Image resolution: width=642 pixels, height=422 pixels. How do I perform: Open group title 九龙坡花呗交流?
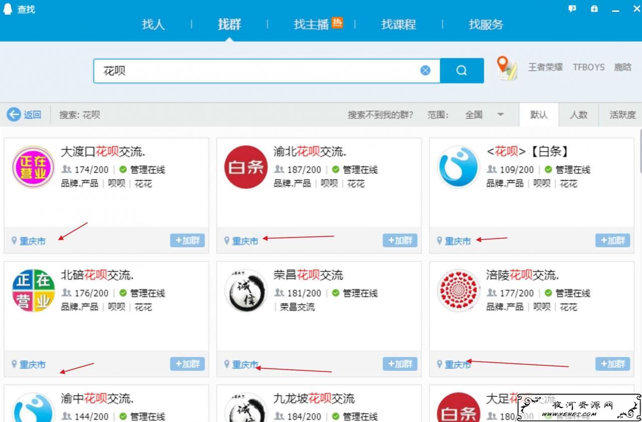coord(314,398)
